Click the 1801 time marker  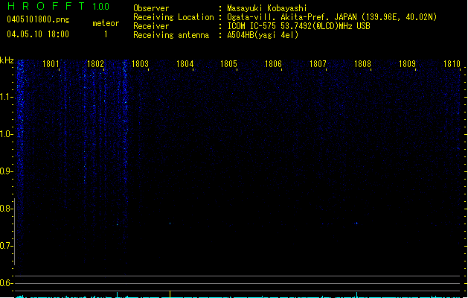pos(51,64)
